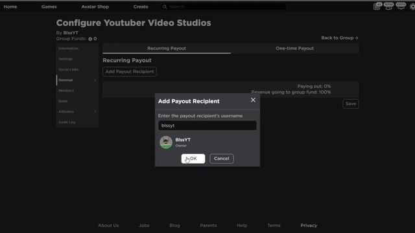Click the top search box

[x=224, y=6]
